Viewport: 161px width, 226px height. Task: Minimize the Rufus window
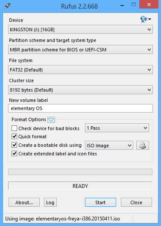coord(122,6)
